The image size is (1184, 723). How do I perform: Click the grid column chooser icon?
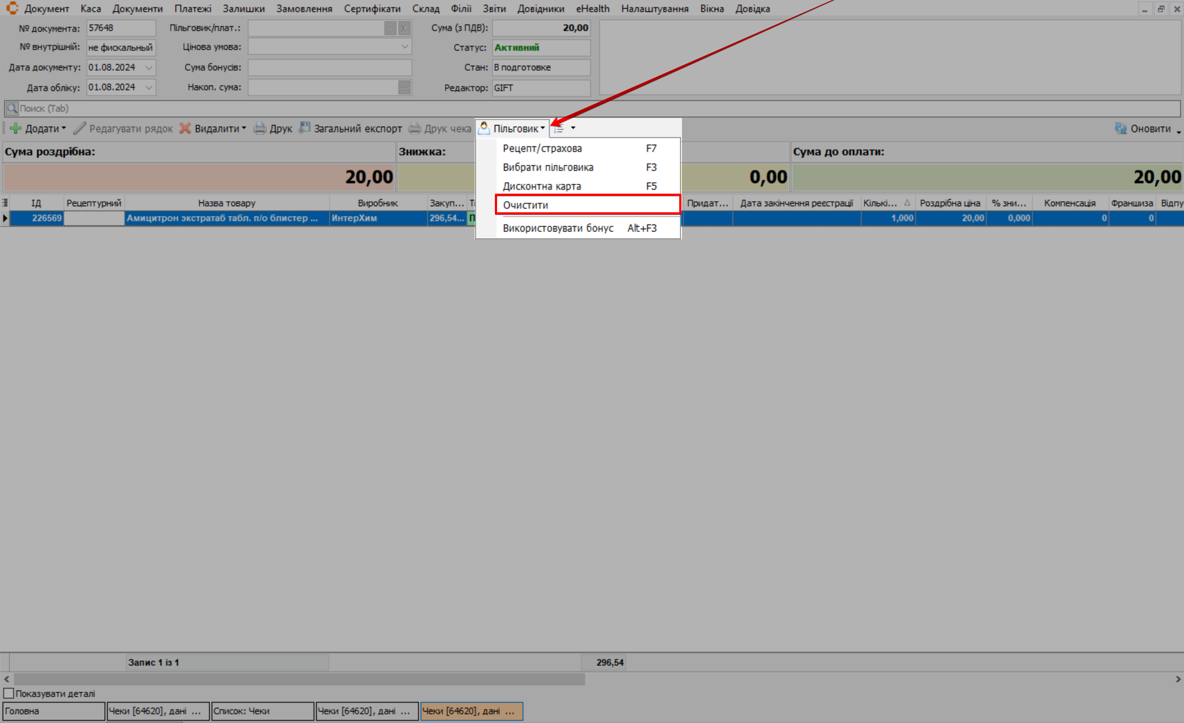(5, 203)
